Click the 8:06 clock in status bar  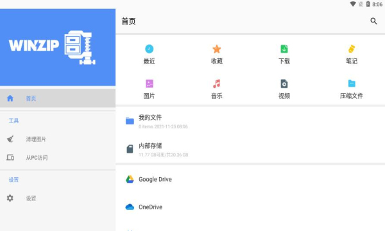pos(377,4)
